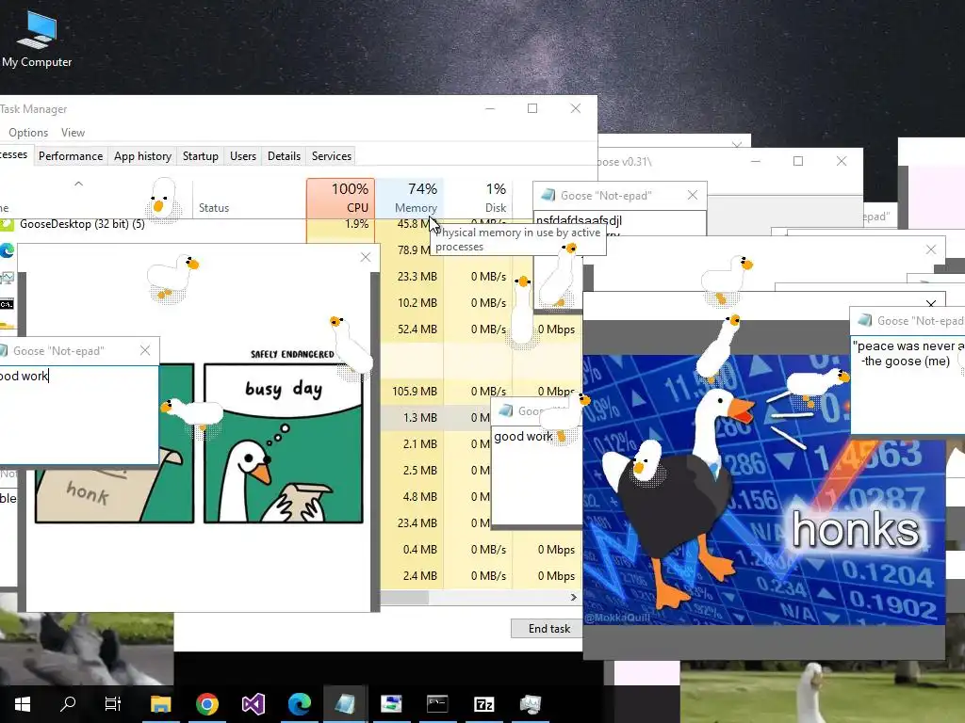The width and height of the screenshot is (965, 723).
Task: Launch Google Chrome from the taskbar
Action: point(207,703)
